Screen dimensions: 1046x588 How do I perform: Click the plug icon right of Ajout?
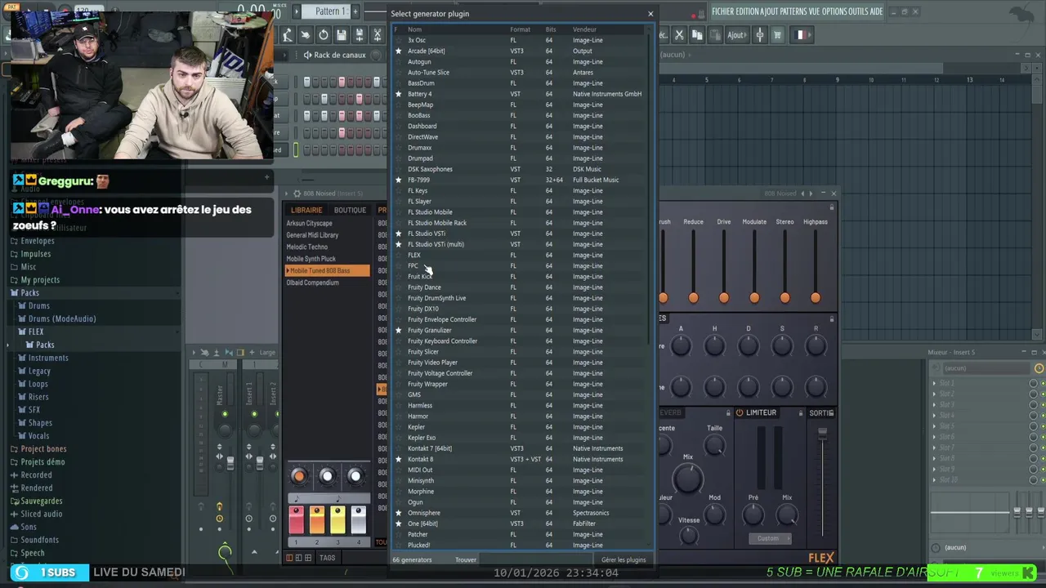pos(759,34)
